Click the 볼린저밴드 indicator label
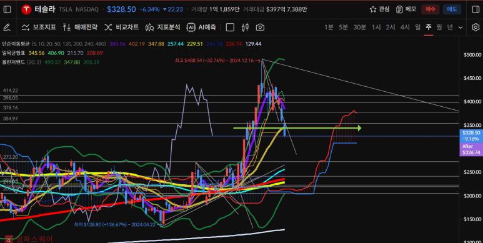Image resolution: width=483 pixels, height=243 pixels. pos(14,62)
